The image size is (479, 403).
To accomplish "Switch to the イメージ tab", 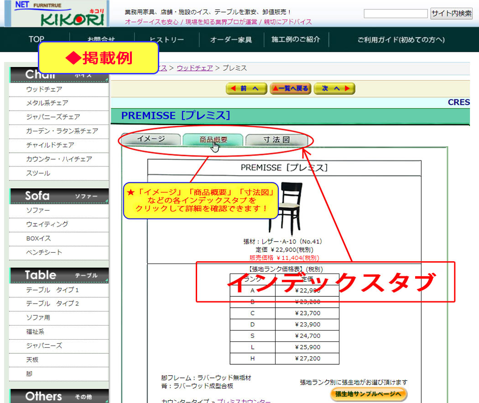I will [151, 139].
